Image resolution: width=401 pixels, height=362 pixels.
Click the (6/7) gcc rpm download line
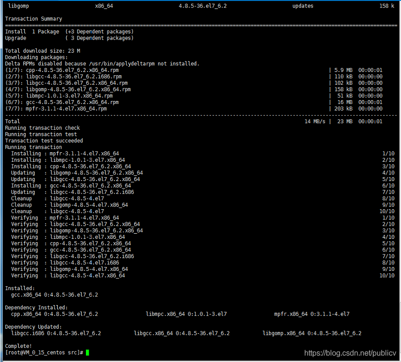tap(194, 102)
